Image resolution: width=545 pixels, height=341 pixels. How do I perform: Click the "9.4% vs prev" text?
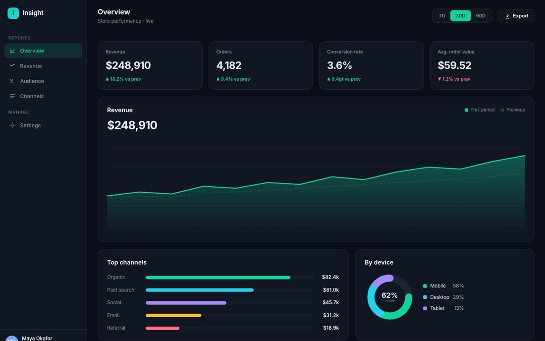235,79
